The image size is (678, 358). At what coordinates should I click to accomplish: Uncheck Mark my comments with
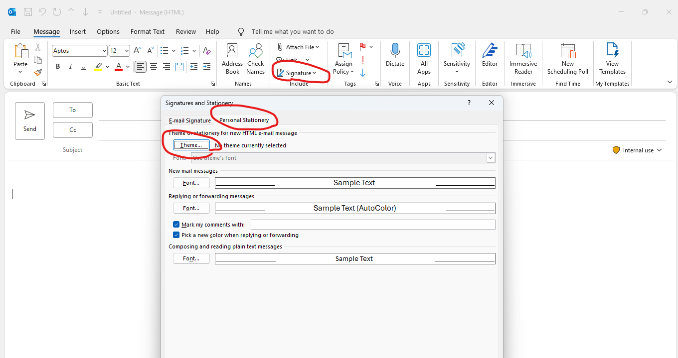(x=176, y=224)
